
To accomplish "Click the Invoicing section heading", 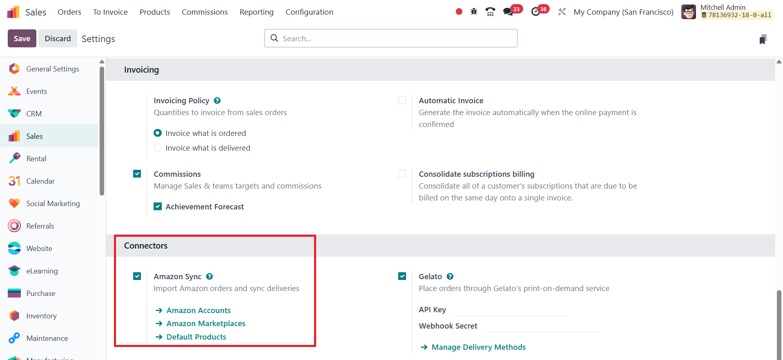I will click(x=142, y=70).
